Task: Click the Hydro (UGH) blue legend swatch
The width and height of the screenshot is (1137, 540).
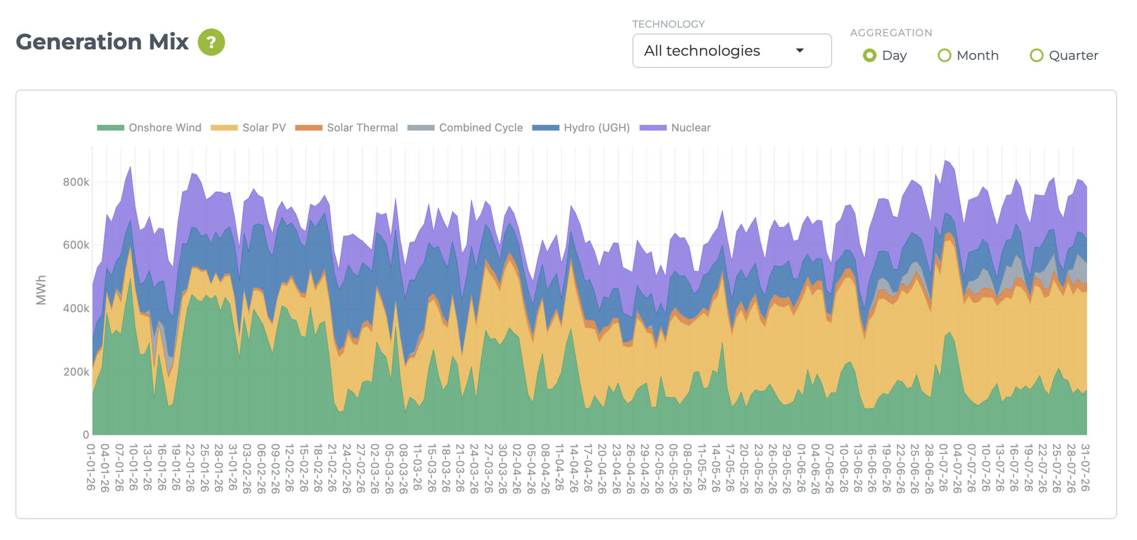Action: tap(546, 127)
